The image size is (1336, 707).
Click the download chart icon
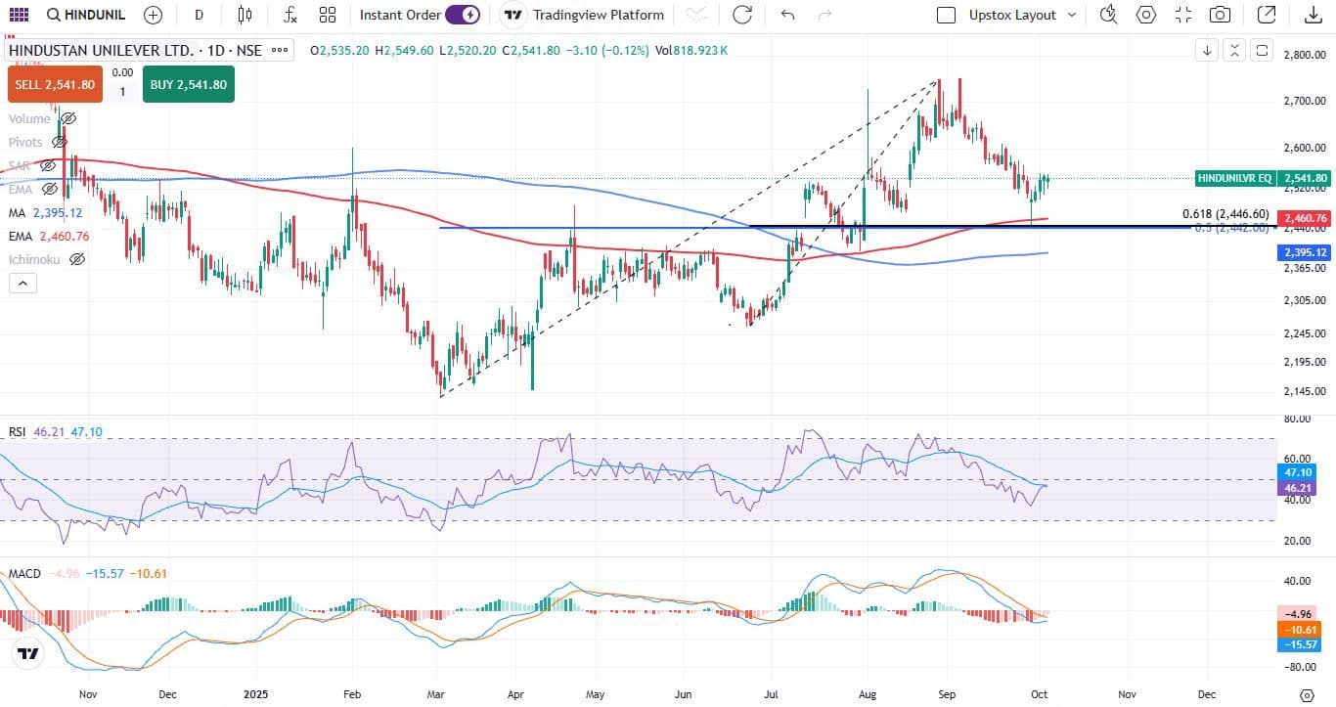[x=1314, y=15]
